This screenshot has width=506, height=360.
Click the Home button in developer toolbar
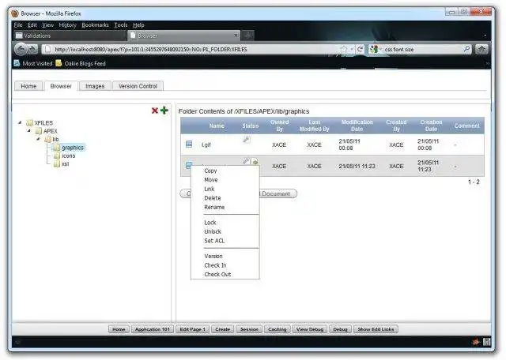point(119,329)
